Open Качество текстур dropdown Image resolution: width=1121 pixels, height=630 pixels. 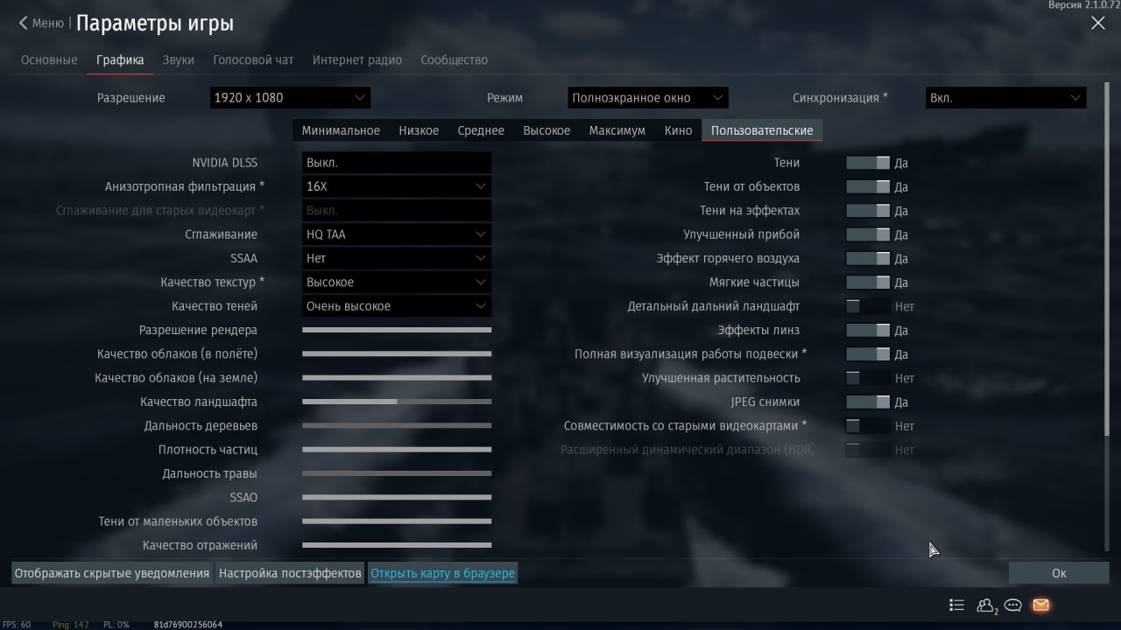click(x=397, y=283)
